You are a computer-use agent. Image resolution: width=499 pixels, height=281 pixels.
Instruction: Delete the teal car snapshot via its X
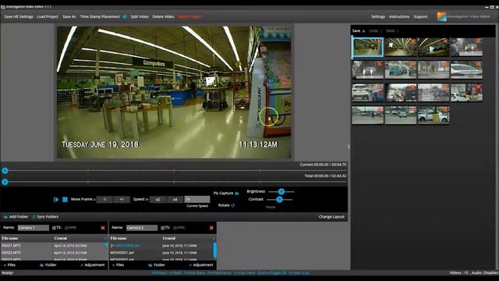click(x=412, y=64)
